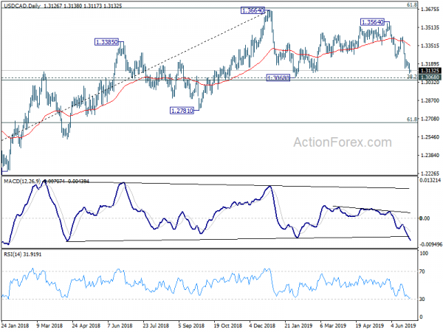
Task: Click the lower 61.8 Fibonacci label near 1.27080
Action: click(x=412, y=120)
